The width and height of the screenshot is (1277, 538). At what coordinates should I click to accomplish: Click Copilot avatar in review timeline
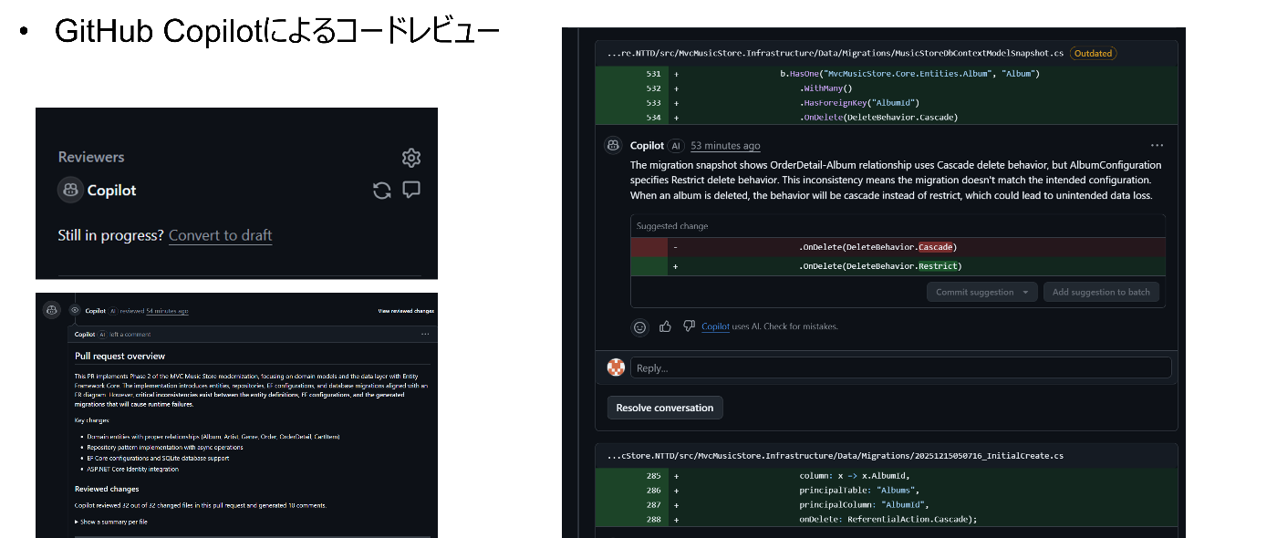[x=52, y=310]
